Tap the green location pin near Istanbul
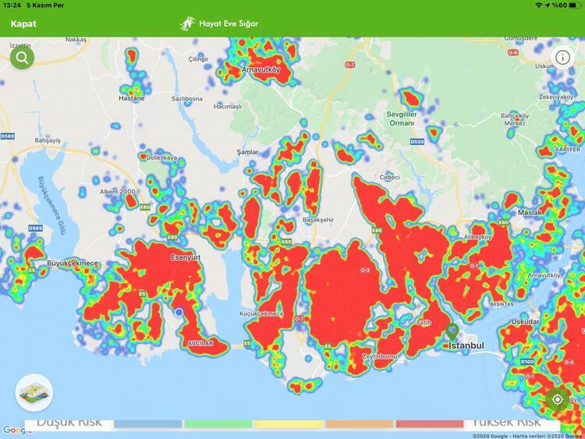The image size is (585, 439). [x=452, y=331]
